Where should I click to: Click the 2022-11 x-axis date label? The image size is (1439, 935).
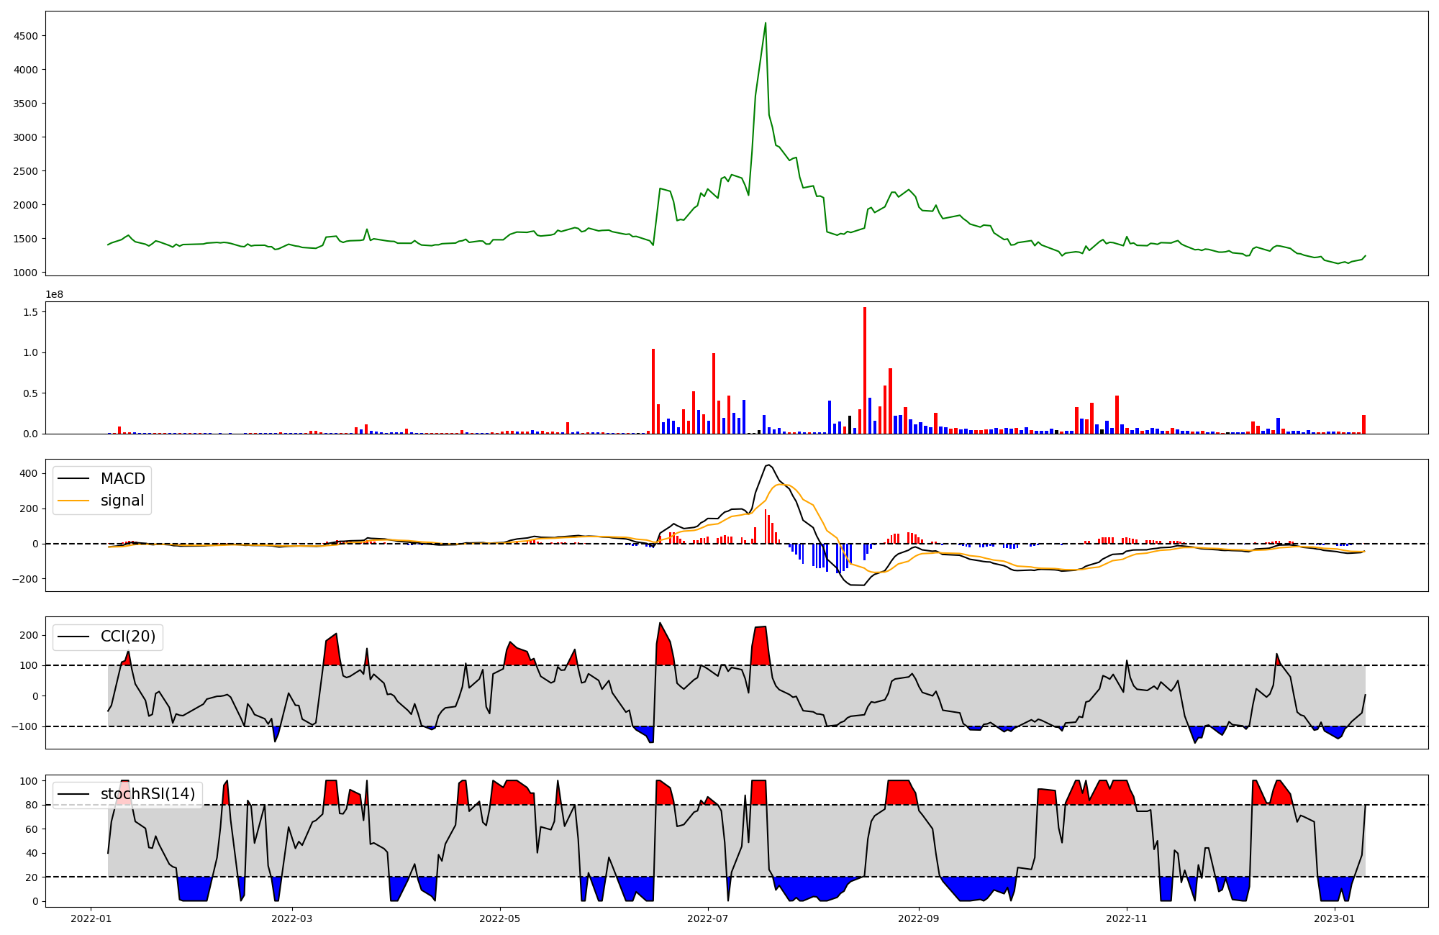pos(1126,918)
